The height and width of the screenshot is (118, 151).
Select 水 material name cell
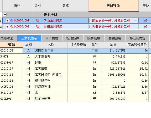click(x=51, y=93)
